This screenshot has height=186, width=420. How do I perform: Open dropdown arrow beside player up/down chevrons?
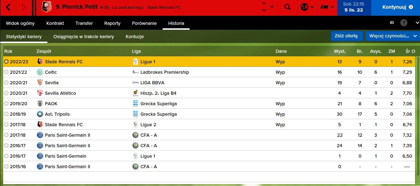click(272, 7)
